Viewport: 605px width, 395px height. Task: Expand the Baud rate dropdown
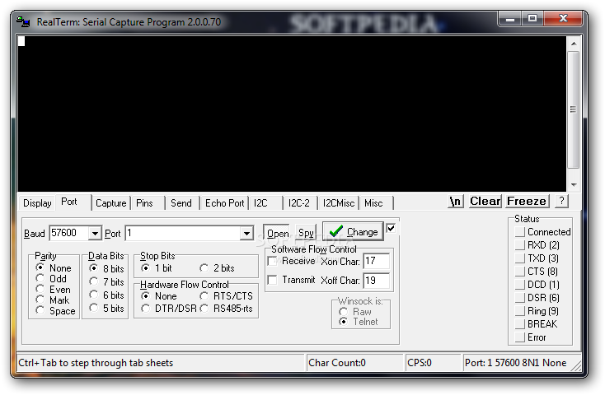[x=95, y=233]
